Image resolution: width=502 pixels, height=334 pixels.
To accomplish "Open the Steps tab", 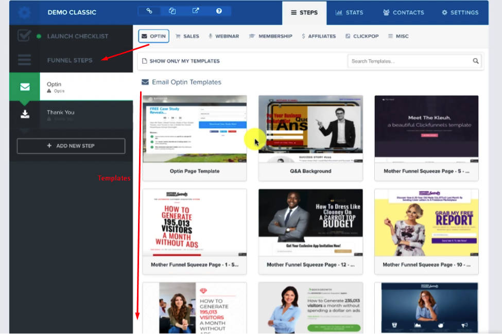I will 304,13.
